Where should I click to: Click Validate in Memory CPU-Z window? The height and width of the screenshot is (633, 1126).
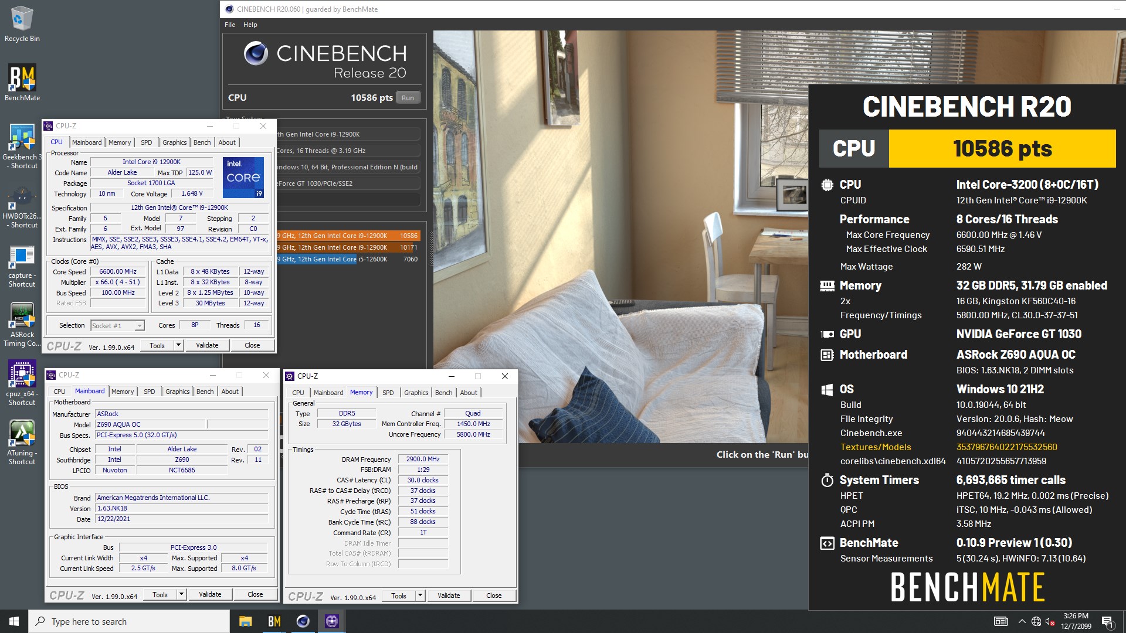[449, 596]
